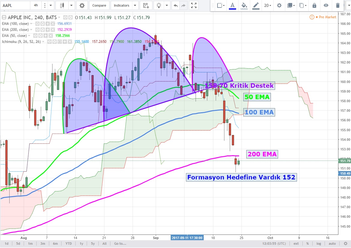The width and height of the screenshot is (351, 248).
Task: Toggle log scale on price axis
Action: tap(319, 244)
